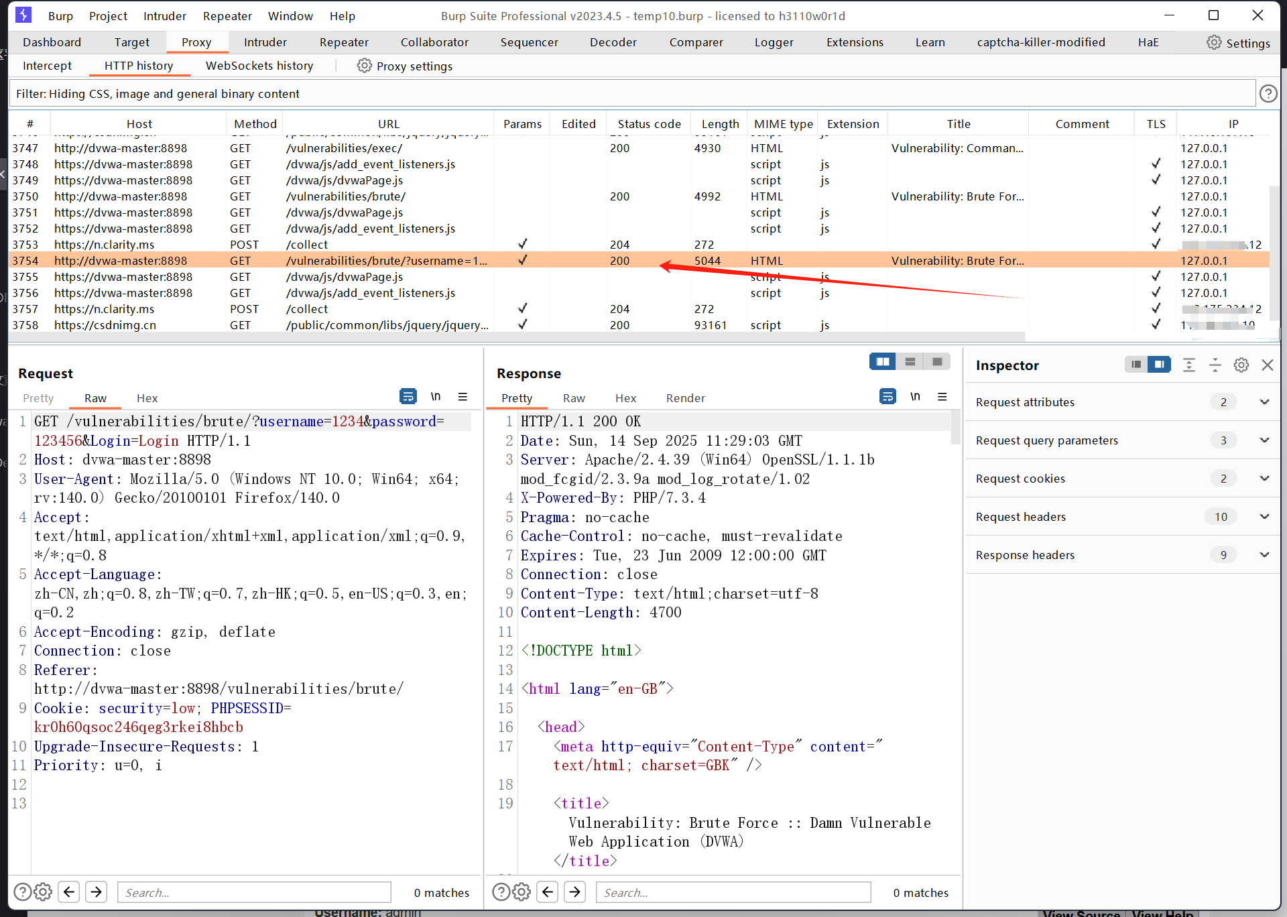Click the history filter bar

pos(631,94)
